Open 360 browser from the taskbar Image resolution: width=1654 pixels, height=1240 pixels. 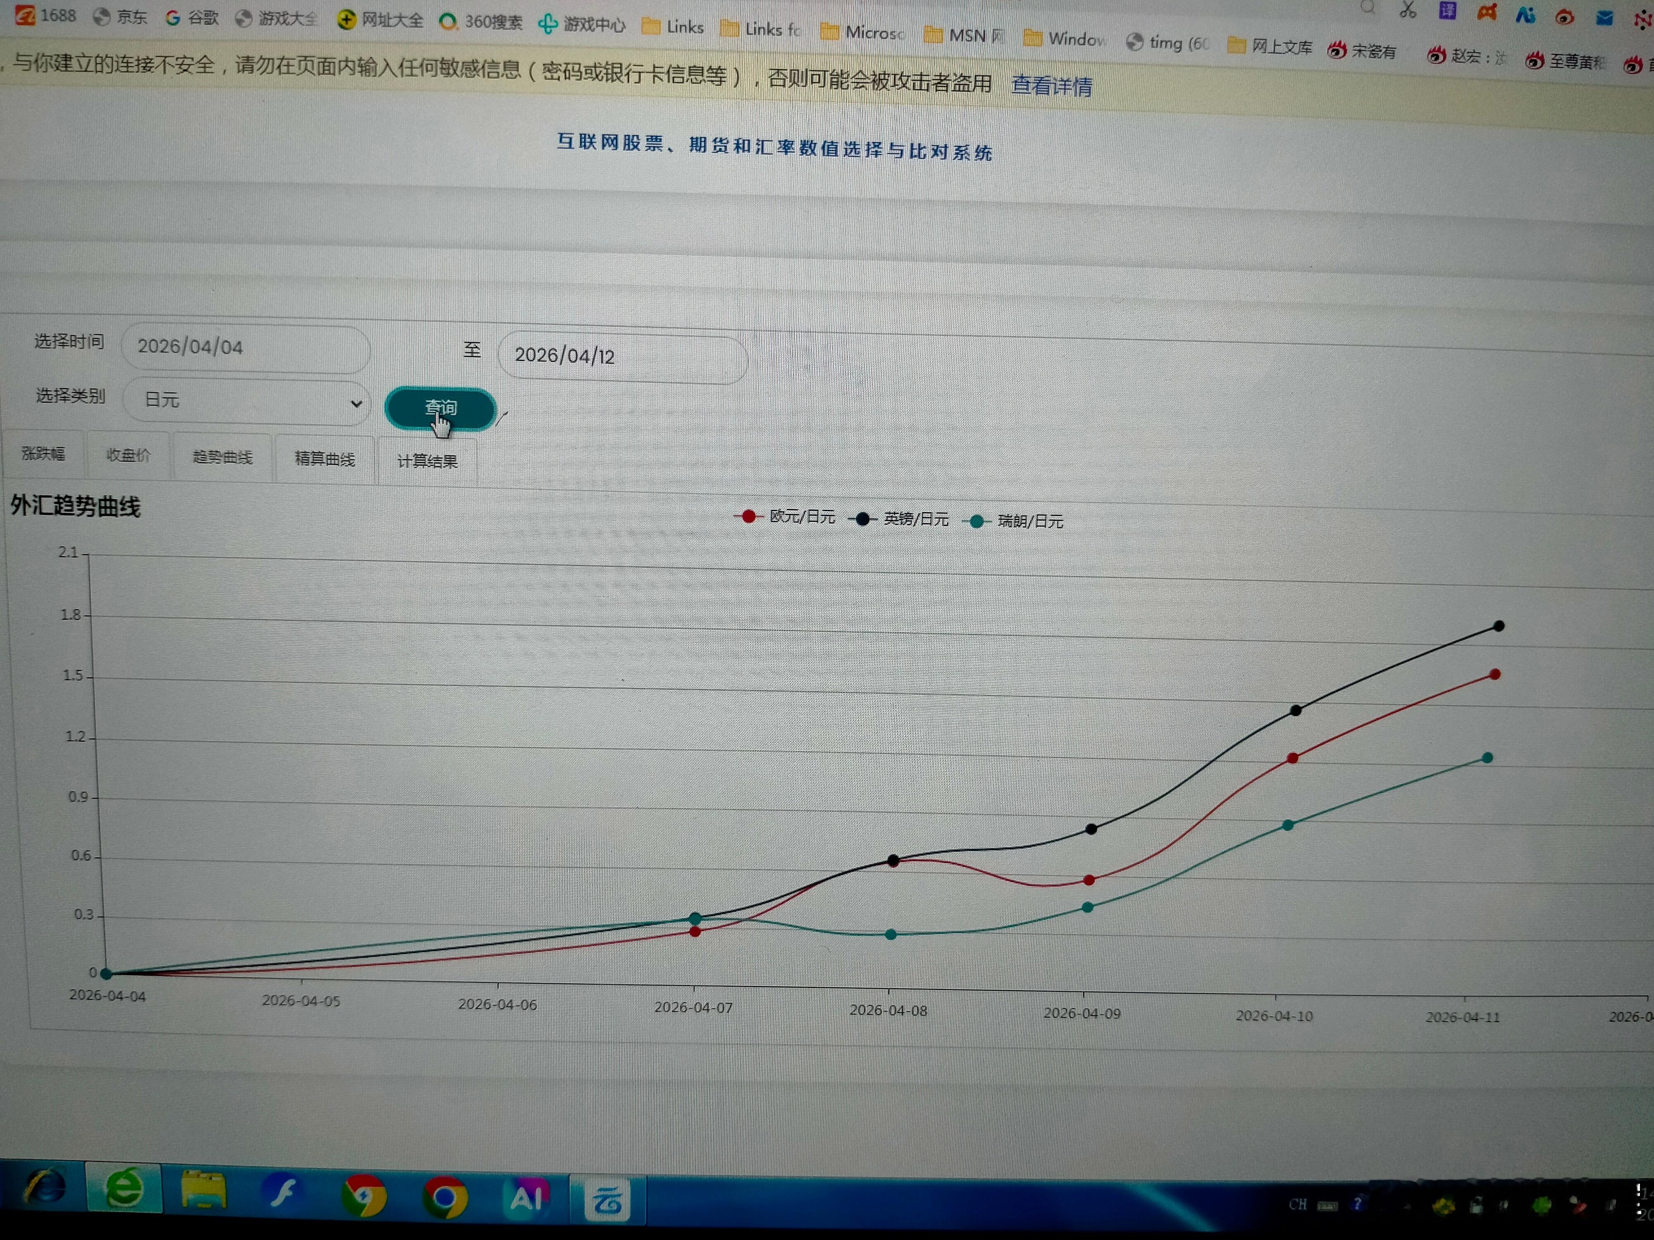[x=124, y=1188]
